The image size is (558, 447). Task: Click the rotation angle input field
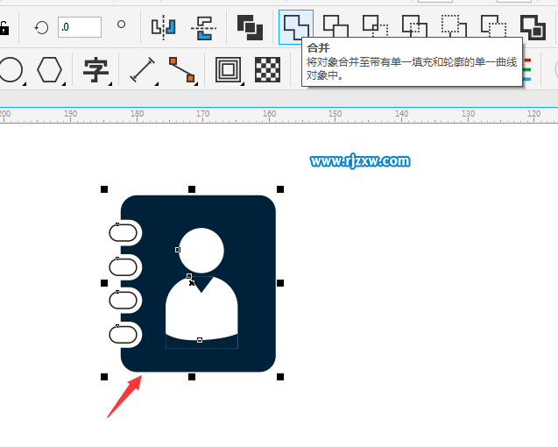click(80, 27)
